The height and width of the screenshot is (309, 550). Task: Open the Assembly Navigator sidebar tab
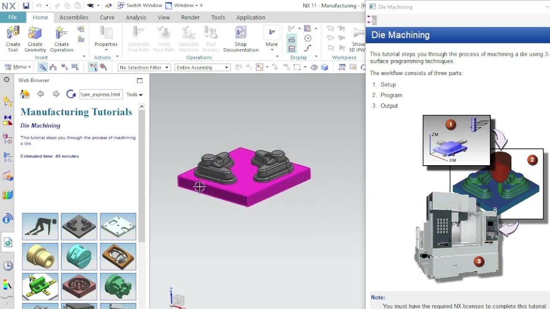click(7, 102)
